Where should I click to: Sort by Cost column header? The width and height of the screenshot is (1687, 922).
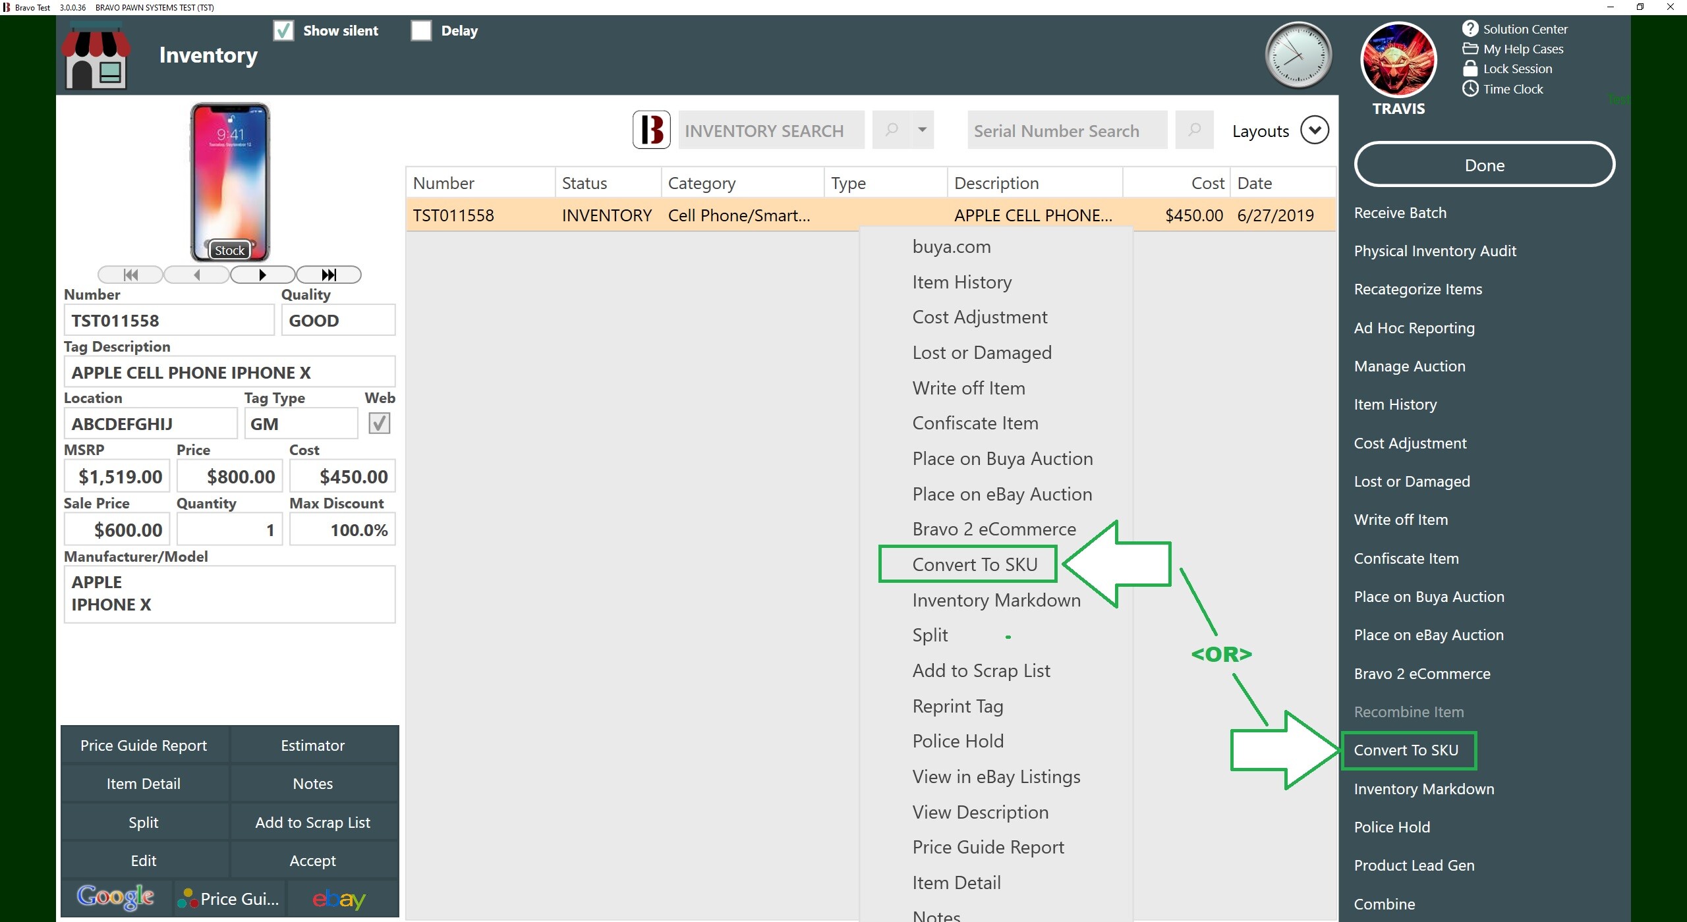pyautogui.click(x=1176, y=182)
